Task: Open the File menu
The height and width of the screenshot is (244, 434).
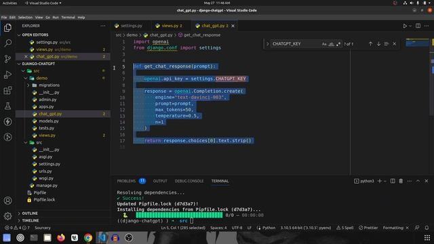Action: click(4, 18)
